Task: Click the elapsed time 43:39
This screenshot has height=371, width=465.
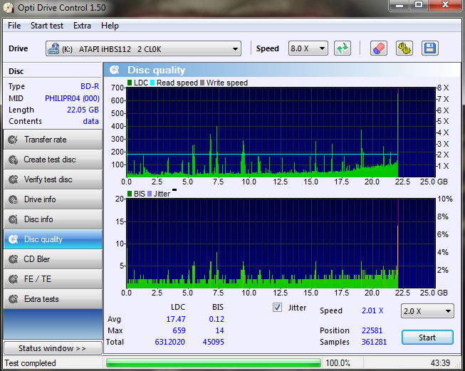Action: 440,363
